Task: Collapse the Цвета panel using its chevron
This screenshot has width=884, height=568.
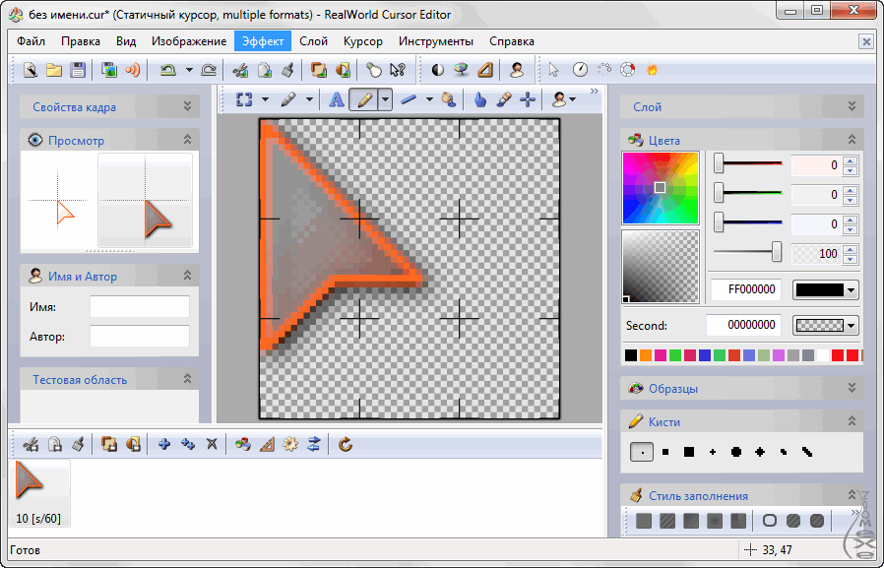Action: coord(851,140)
